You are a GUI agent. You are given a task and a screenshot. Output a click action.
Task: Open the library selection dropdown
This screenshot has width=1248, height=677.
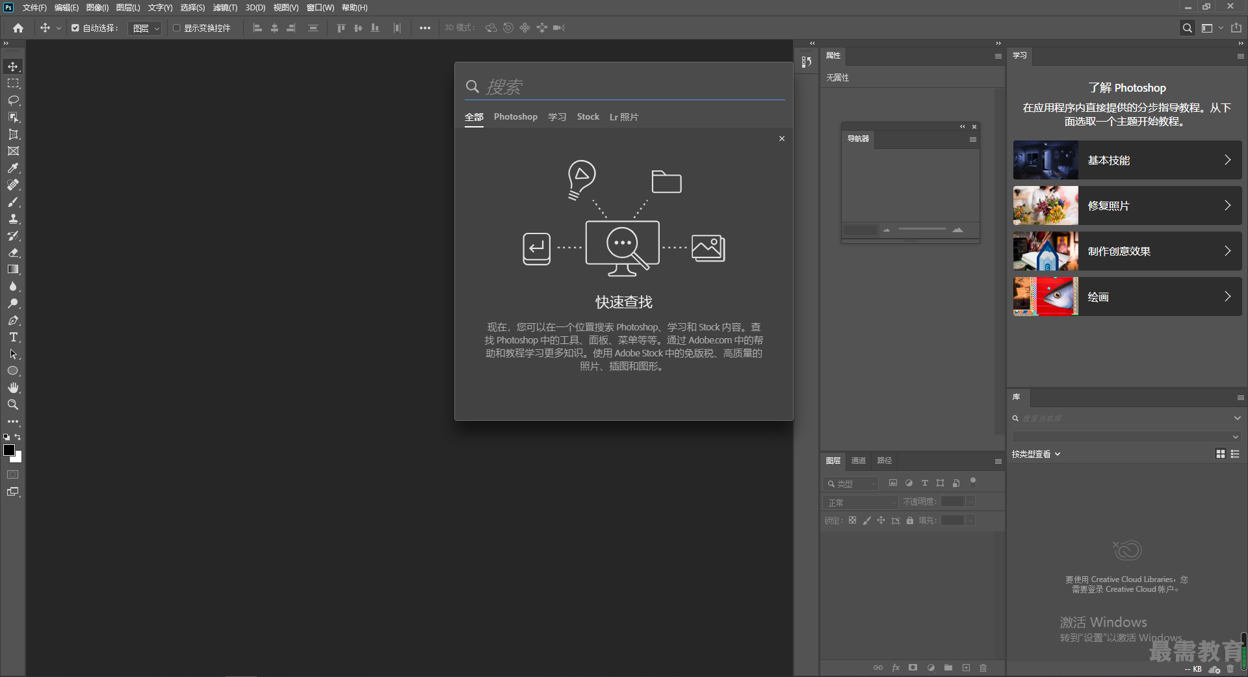(1126, 437)
